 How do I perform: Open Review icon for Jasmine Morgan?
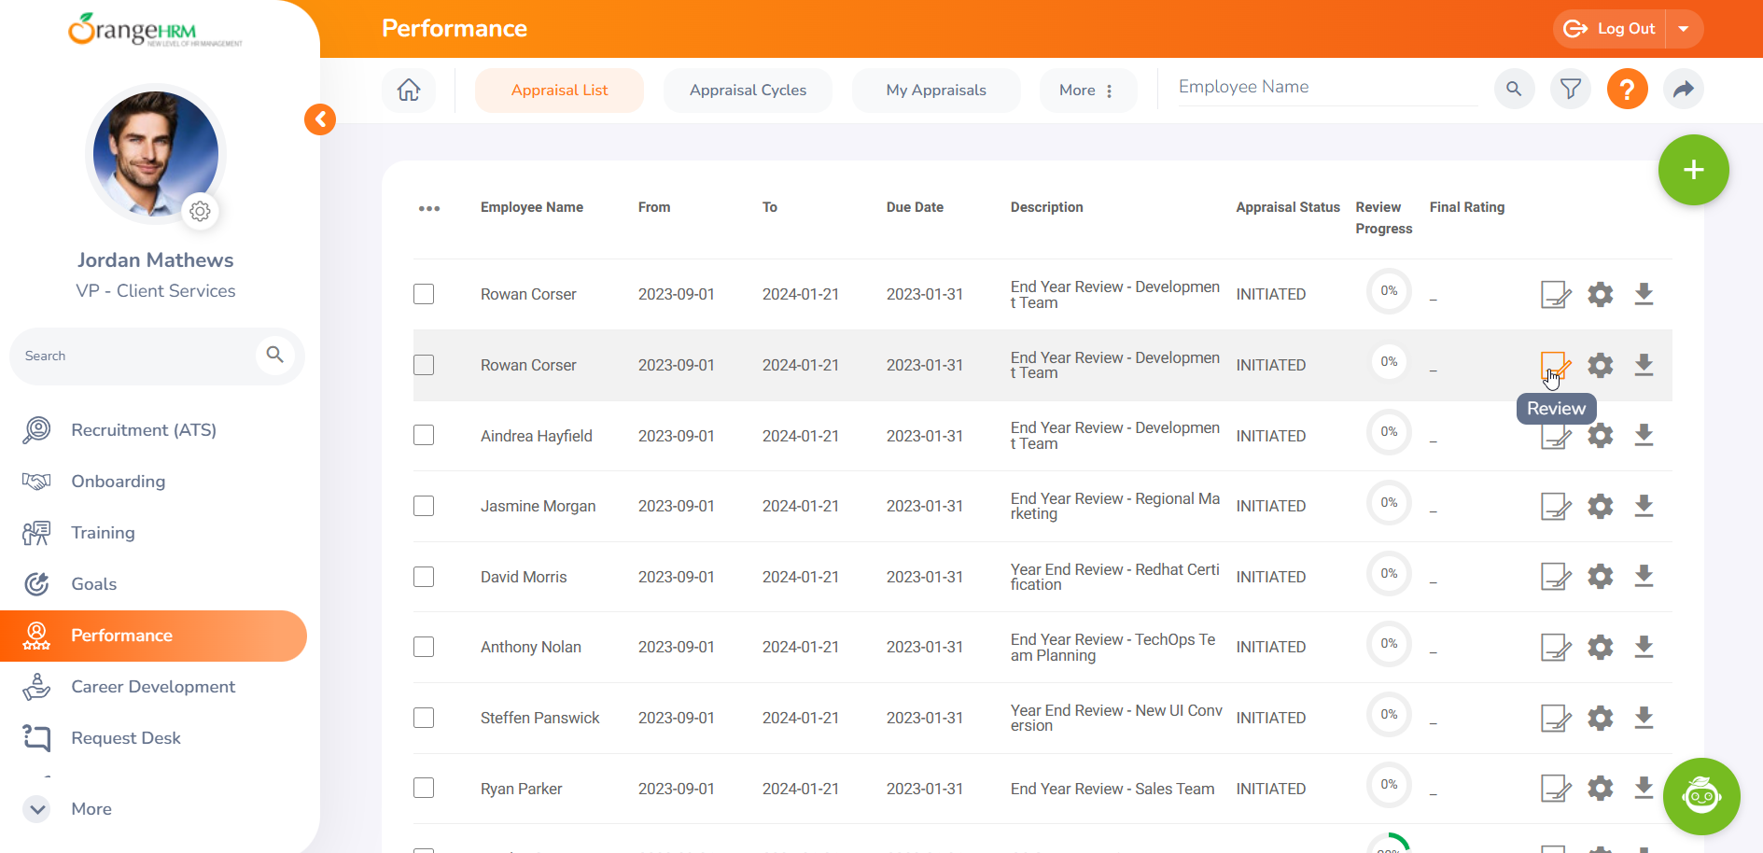pos(1555,507)
